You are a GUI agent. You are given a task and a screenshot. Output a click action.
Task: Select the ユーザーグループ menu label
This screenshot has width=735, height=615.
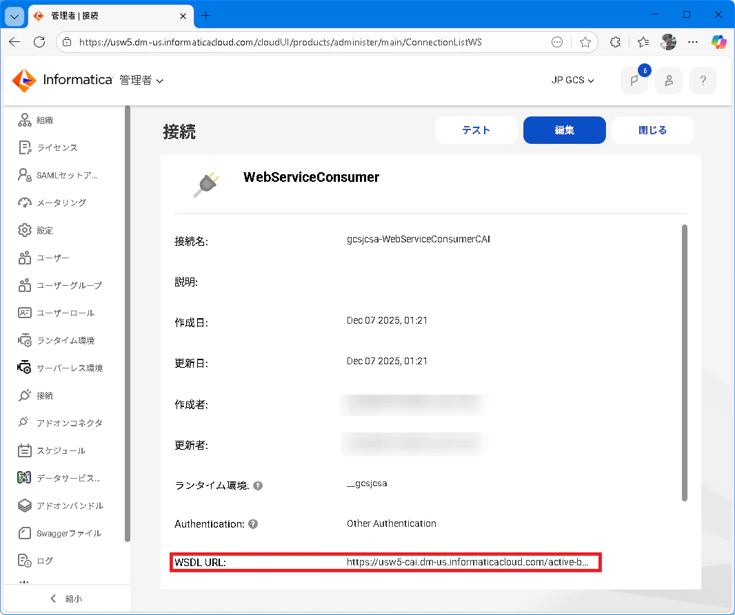(70, 286)
